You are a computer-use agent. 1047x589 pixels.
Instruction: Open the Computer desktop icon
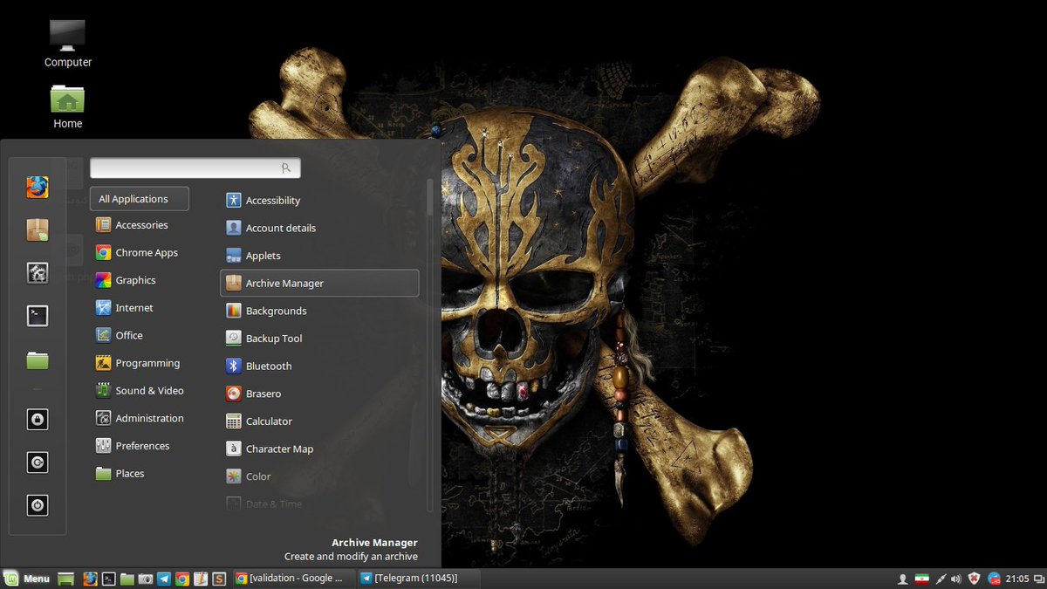68,44
